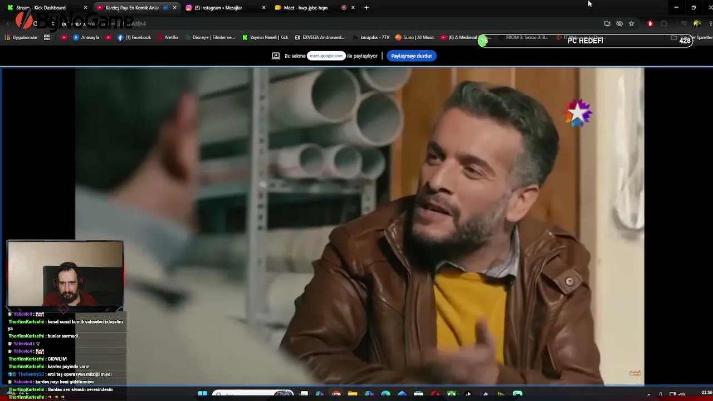Click the install/cast icon in the address bar
Viewport: 713px width, 401px height.
(607, 23)
